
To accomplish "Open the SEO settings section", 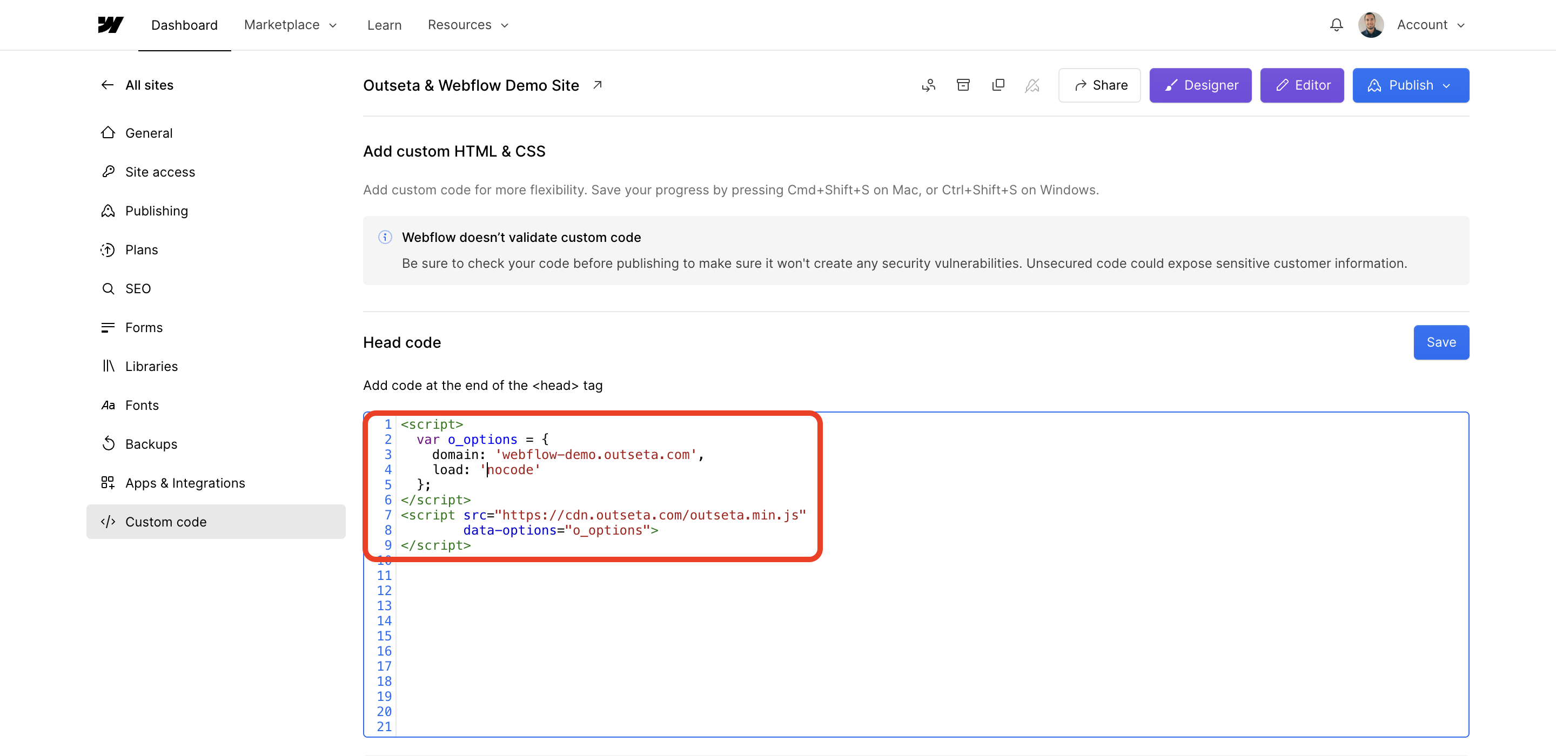I will pyautogui.click(x=138, y=289).
